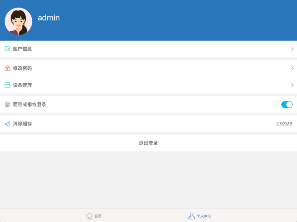Click the 个人中心 person icon
Screen dimensions: 297x222
point(191,216)
